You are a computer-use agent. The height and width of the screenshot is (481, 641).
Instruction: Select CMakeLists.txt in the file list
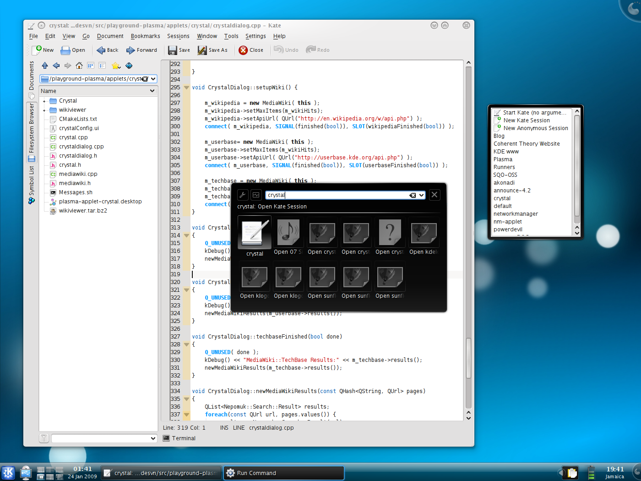click(78, 119)
